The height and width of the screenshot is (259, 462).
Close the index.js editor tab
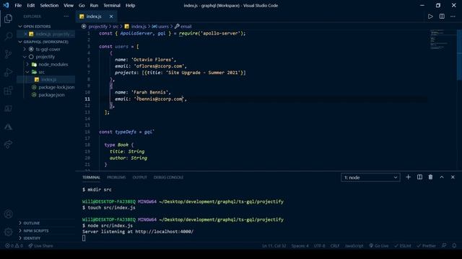pyautogui.click(x=111, y=17)
